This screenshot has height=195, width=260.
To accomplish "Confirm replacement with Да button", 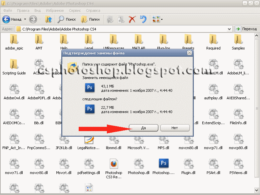I will pyautogui.click(x=143, y=128).
